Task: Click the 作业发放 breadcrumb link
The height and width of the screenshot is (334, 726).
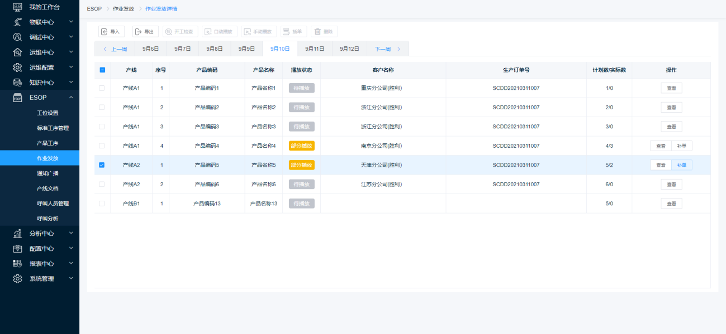Action: point(124,9)
